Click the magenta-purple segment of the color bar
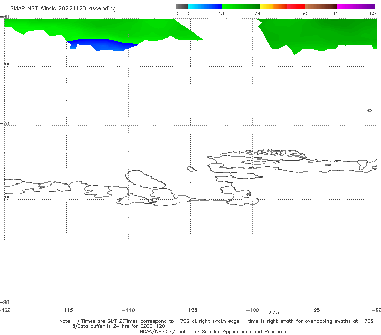This screenshot has height=335, width=381. point(356,6)
